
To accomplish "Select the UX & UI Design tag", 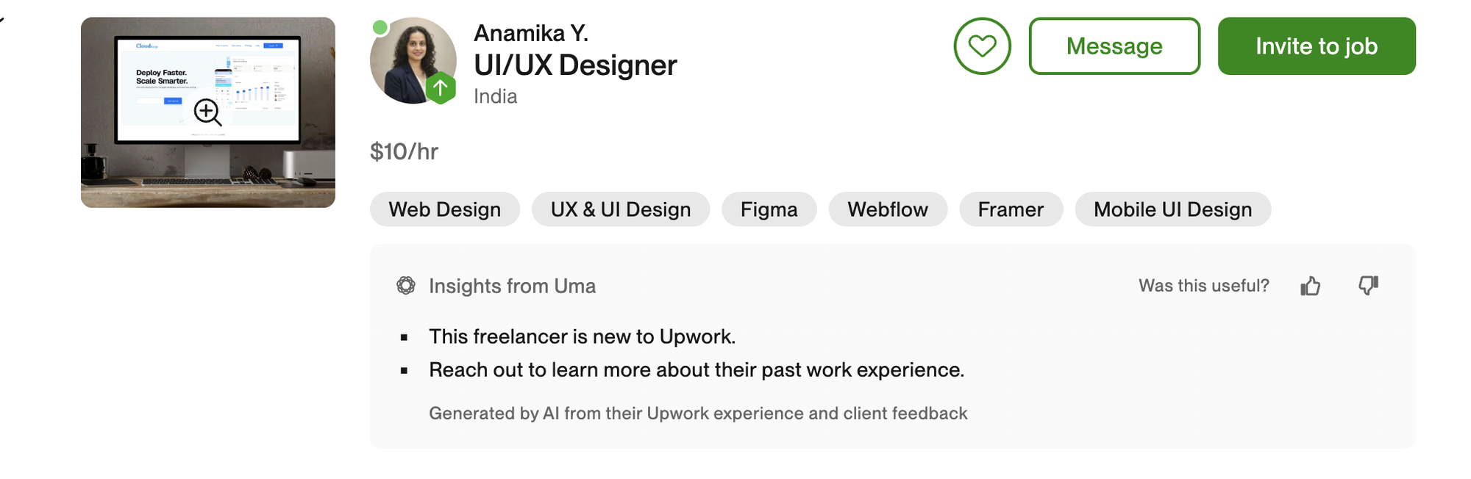I will click(621, 209).
